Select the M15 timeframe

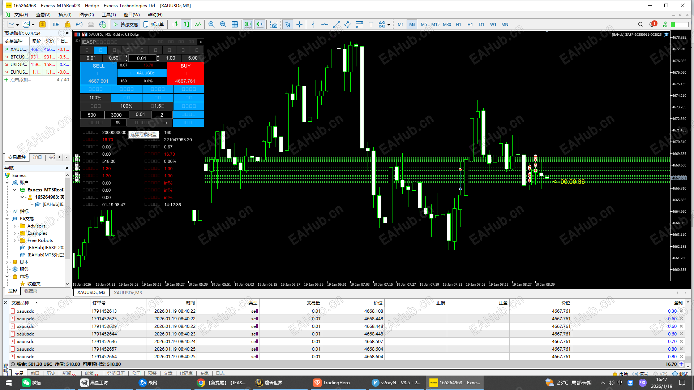coord(435,25)
